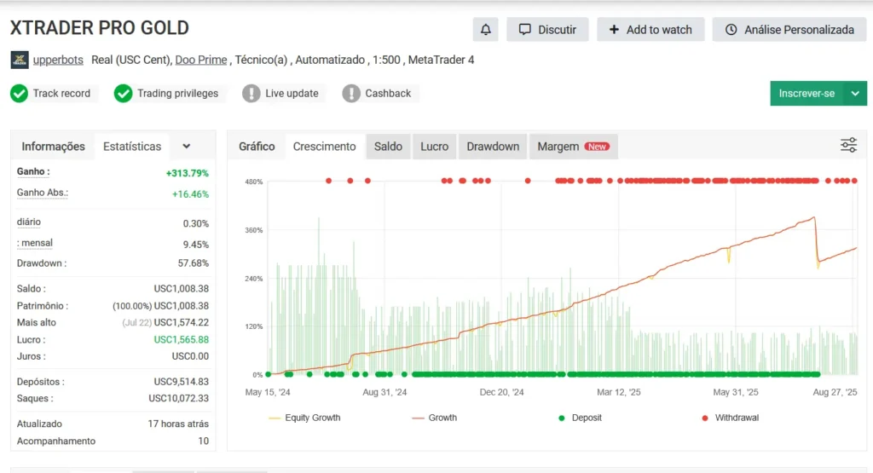Viewport: 873px width, 473px height.
Task: Click the USC1,574.22 highest value
Action: click(182, 323)
